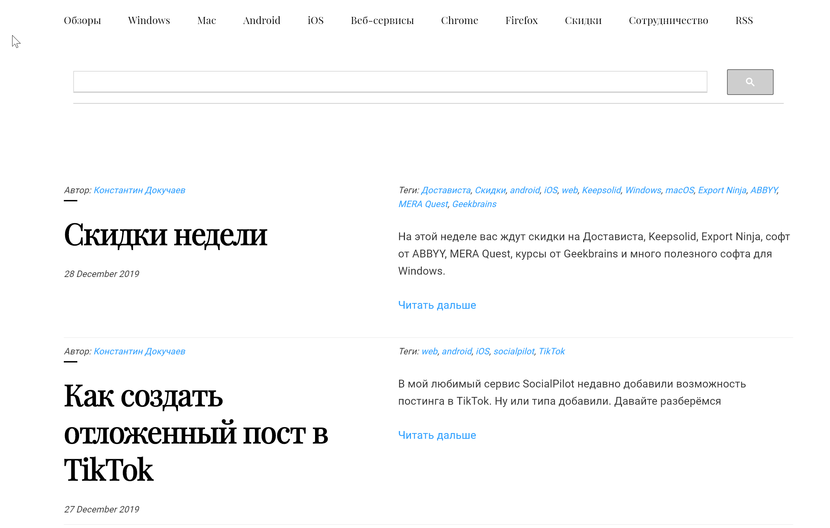The image size is (830, 528).
Task: Open the Mac category
Action: [206, 20]
